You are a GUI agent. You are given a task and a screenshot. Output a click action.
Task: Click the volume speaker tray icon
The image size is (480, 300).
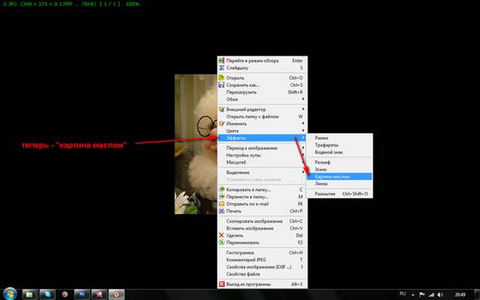coord(441,295)
